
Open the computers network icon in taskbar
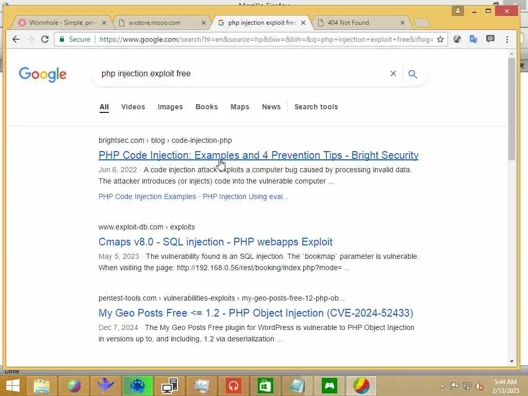click(x=169, y=386)
